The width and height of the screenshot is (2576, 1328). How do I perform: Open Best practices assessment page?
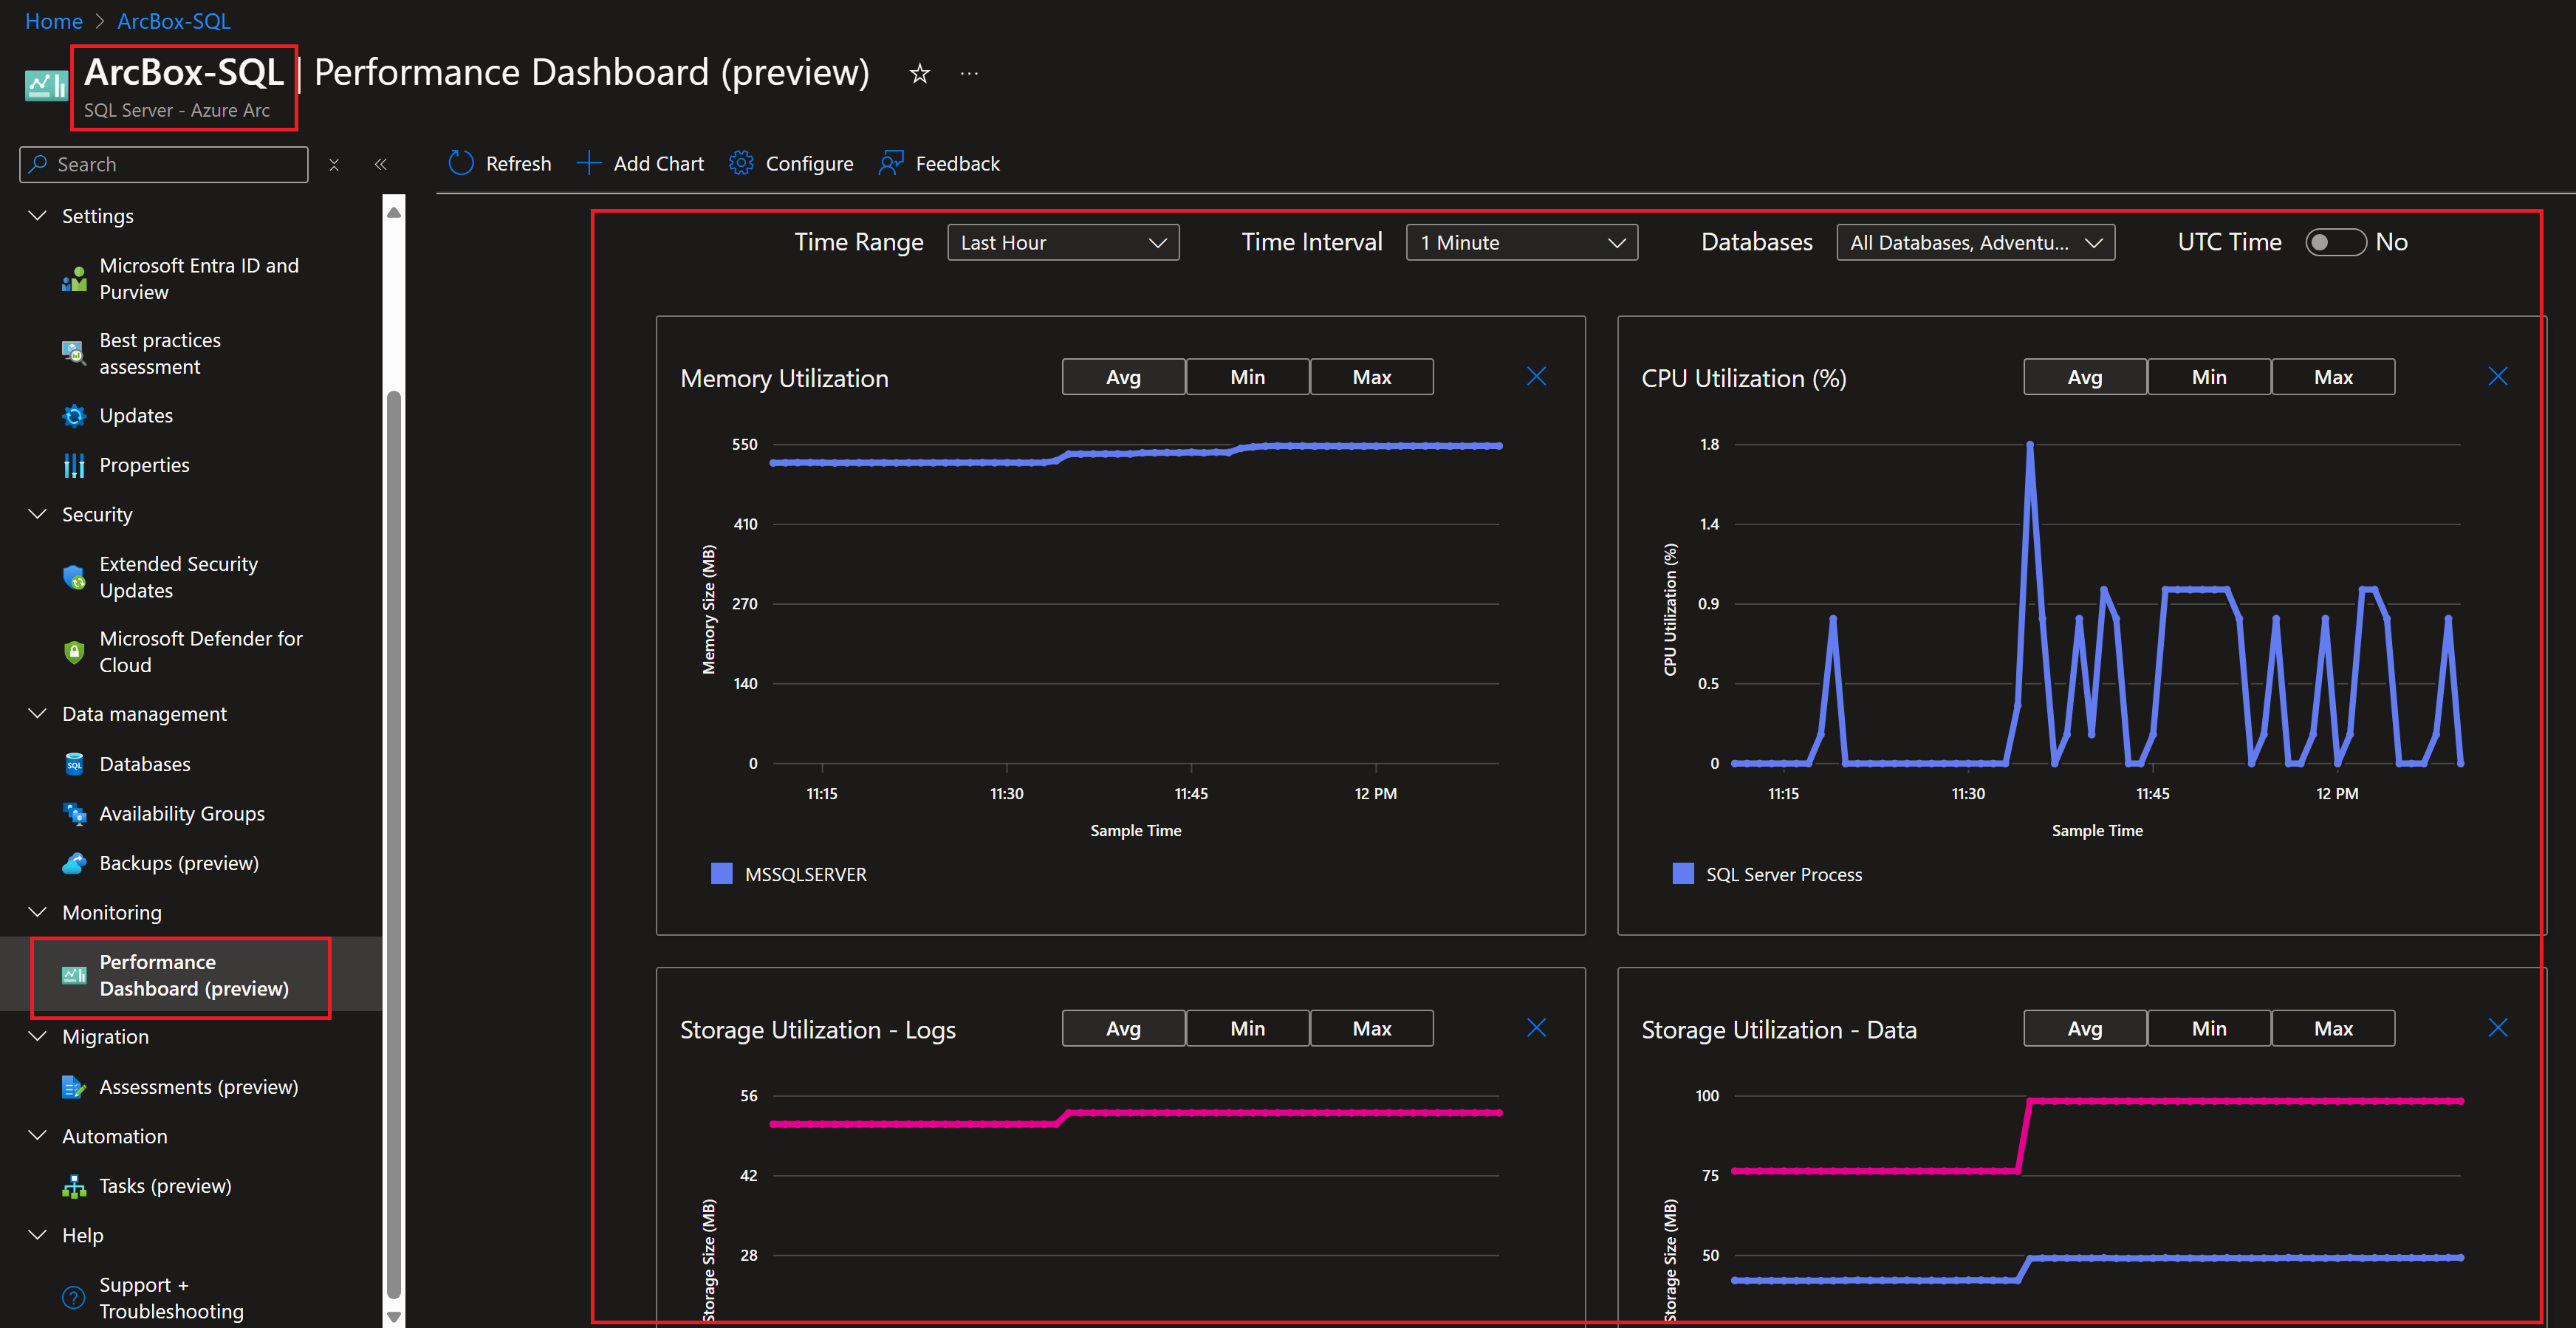coord(160,353)
